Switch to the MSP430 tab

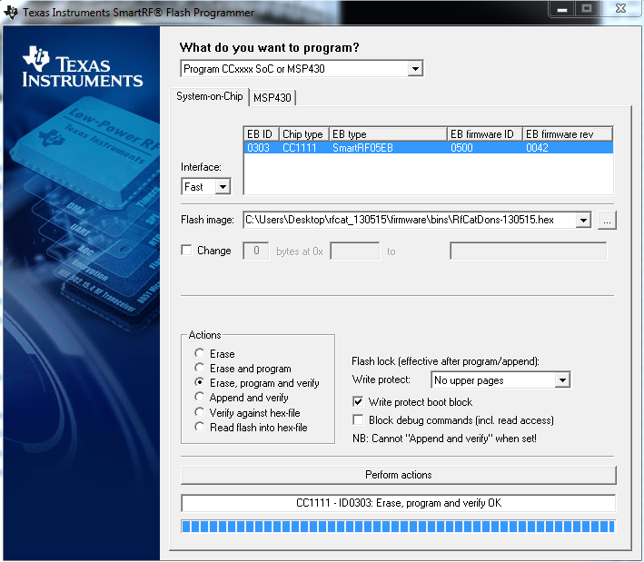[272, 97]
